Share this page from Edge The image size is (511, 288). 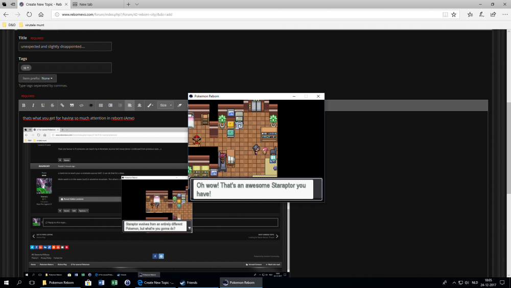[493, 14]
